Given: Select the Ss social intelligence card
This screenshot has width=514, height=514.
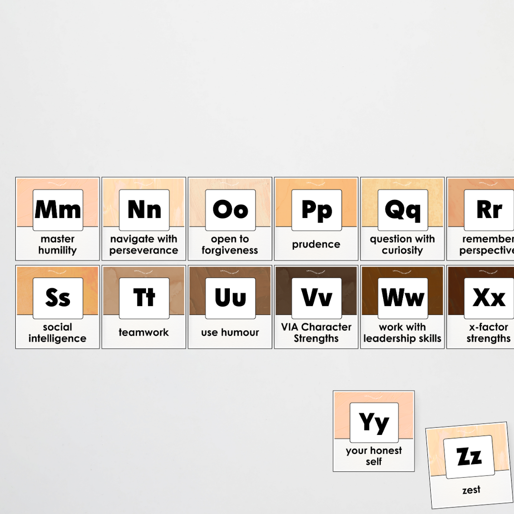Looking at the screenshot, I should pyautogui.click(x=57, y=306).
